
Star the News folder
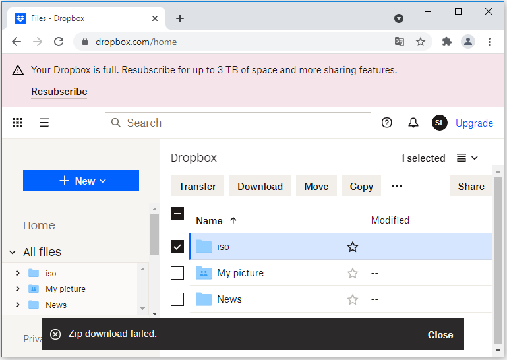tap(353, 299)
